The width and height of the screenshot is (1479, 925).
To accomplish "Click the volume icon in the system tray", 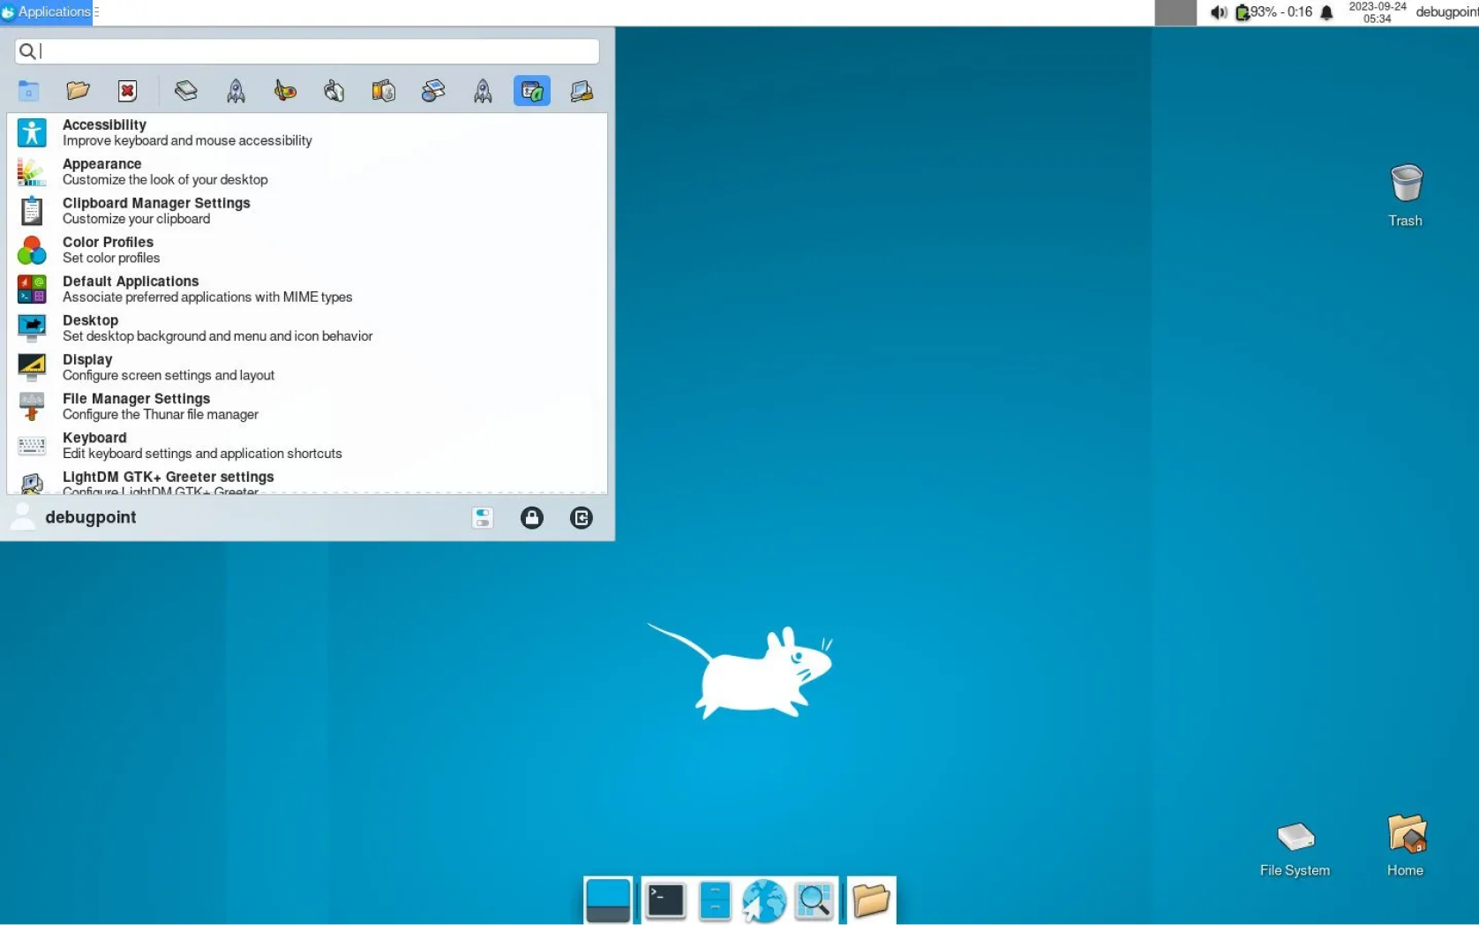I will [1219, 11].
